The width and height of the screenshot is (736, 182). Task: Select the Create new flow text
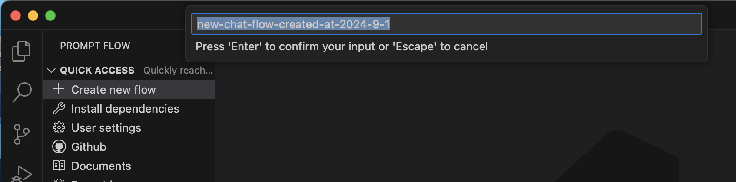pos(113,90)
